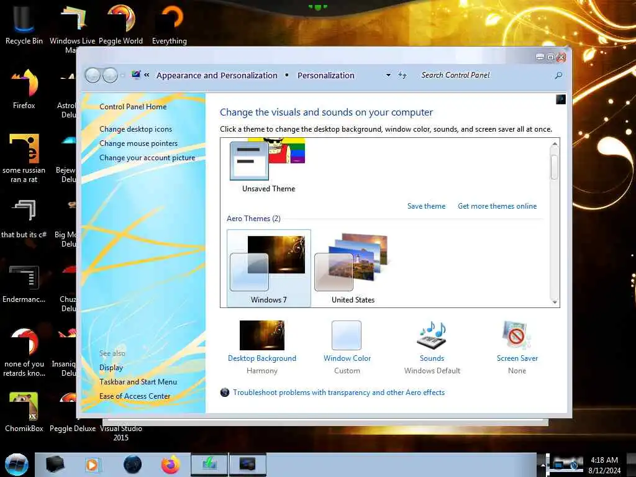Expand the breadcrumb double-chevron
Image resolution: width=636 pixels, height=477 pixels.
(147, 75)
